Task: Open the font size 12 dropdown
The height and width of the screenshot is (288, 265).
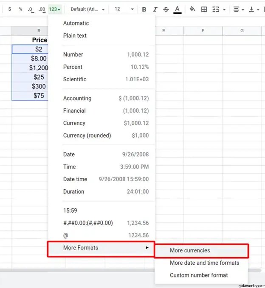Action: (124, 9)
